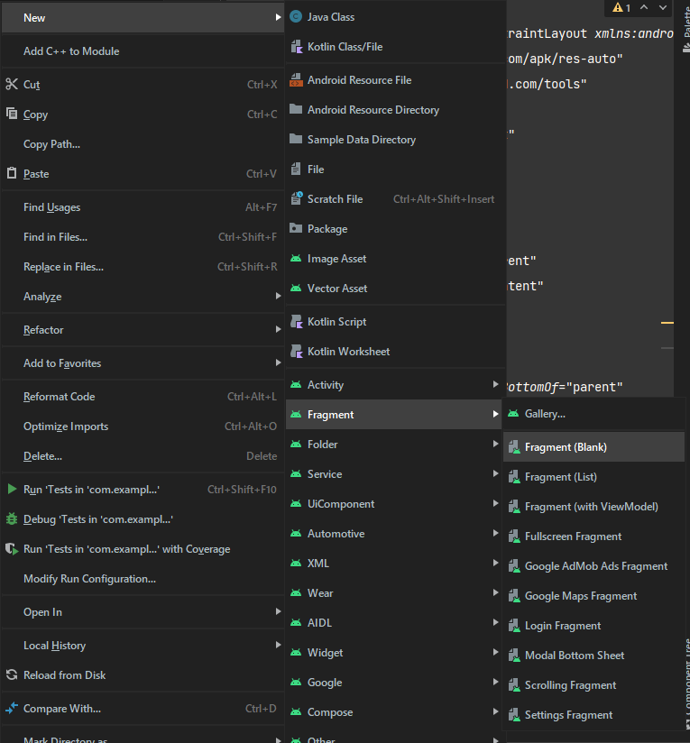Expand the Add to Favorites submenu arrow
Screen dimensions: 690x743
click(x=278, y=363)
